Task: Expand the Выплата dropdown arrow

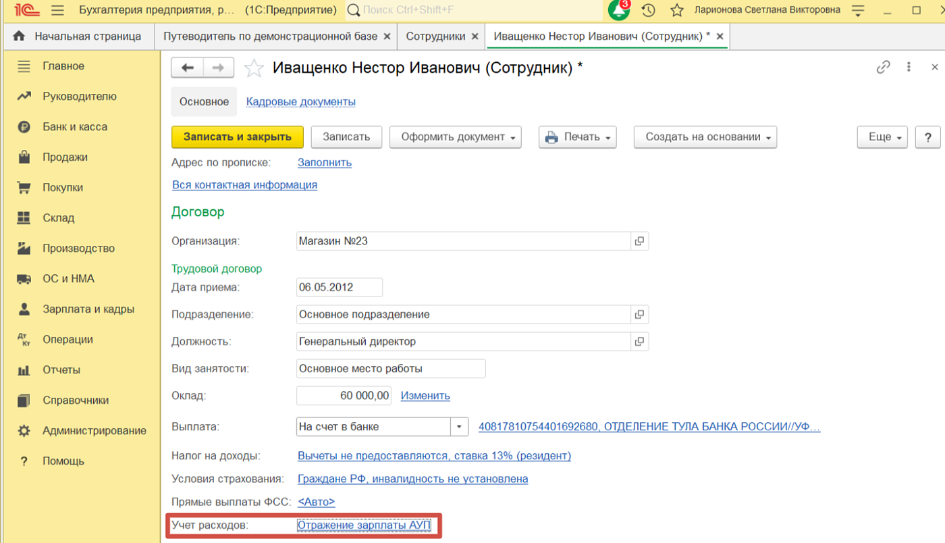Action: [460, 427]
